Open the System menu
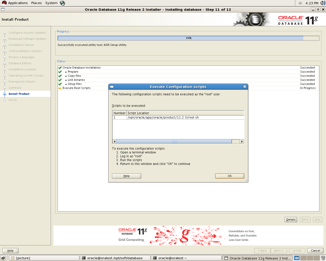The image size is (326, 261). 51,3
